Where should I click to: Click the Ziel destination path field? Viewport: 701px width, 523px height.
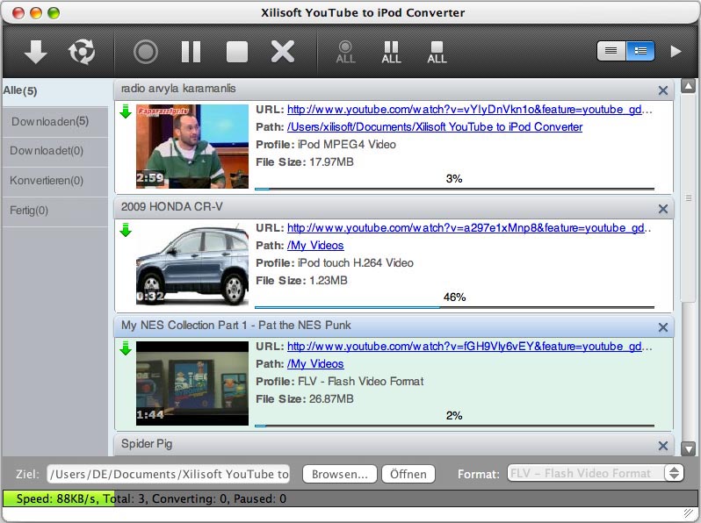(x=168, y=474)
